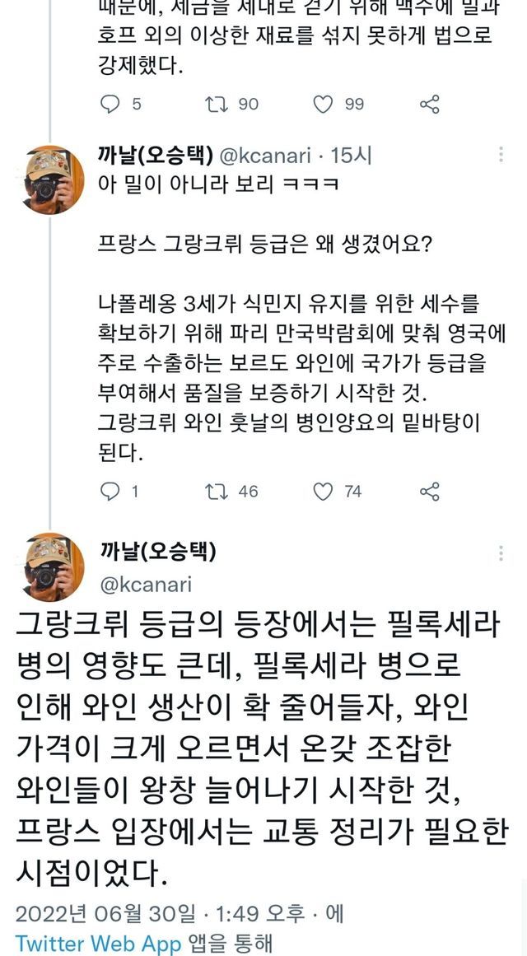Retweet the tweet with 46 retweets
The height and width of the screenshot is (956, 527).
click(217, 492)
